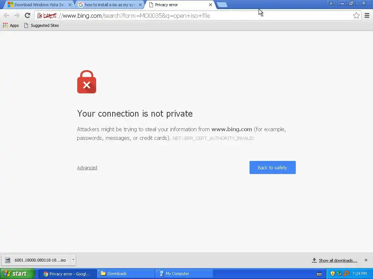Open the Apps grid shortcut

click(11, 25)
